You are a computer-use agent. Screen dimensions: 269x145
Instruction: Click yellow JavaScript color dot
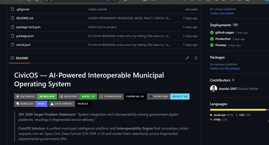tap(211, 115)
